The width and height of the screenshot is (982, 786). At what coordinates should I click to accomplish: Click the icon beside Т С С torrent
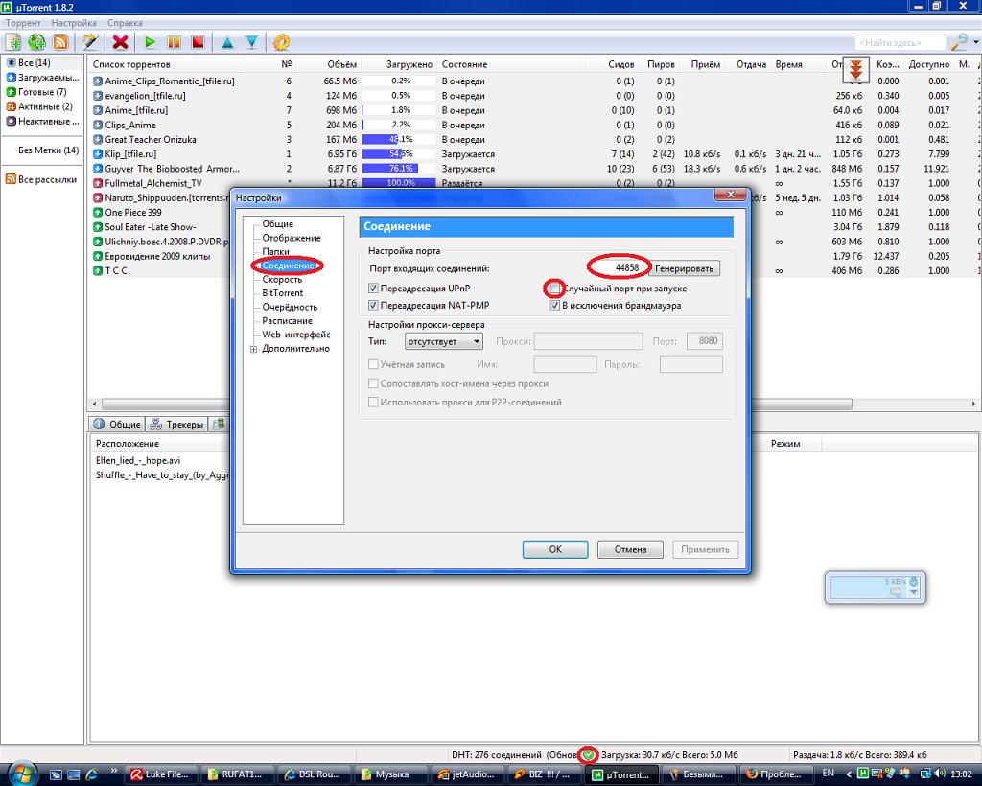98,271
